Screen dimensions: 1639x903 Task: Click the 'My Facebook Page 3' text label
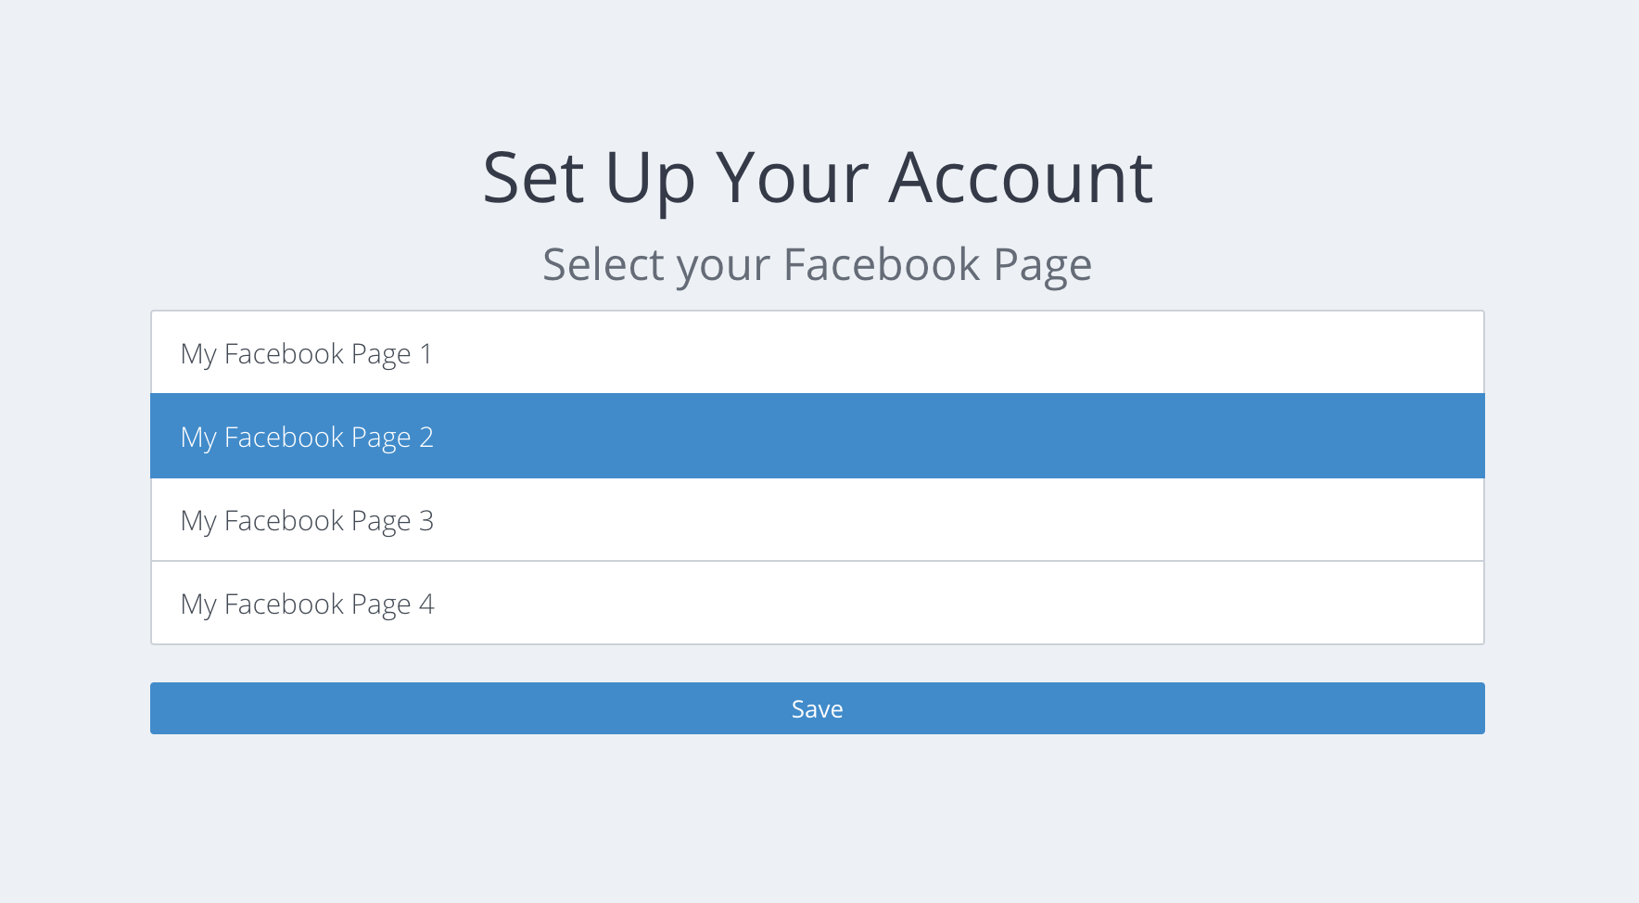tap(307, 522)
